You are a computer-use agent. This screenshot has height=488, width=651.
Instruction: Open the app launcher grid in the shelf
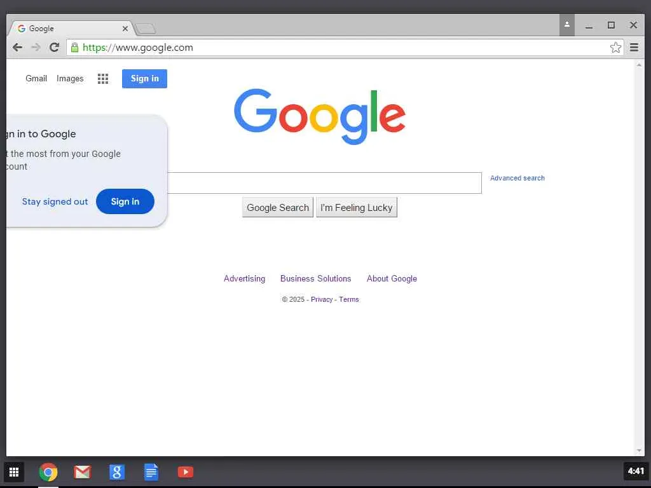[14, 472]
